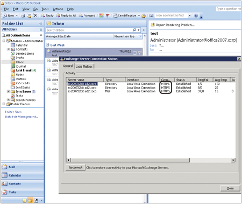Select the Drafts folder
This screenshot has width=242, height=204.
pos(17,58)
